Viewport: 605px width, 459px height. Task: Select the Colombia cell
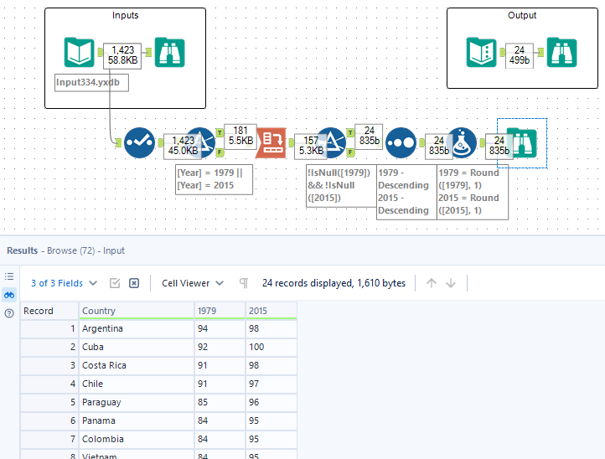pos(137,440)
